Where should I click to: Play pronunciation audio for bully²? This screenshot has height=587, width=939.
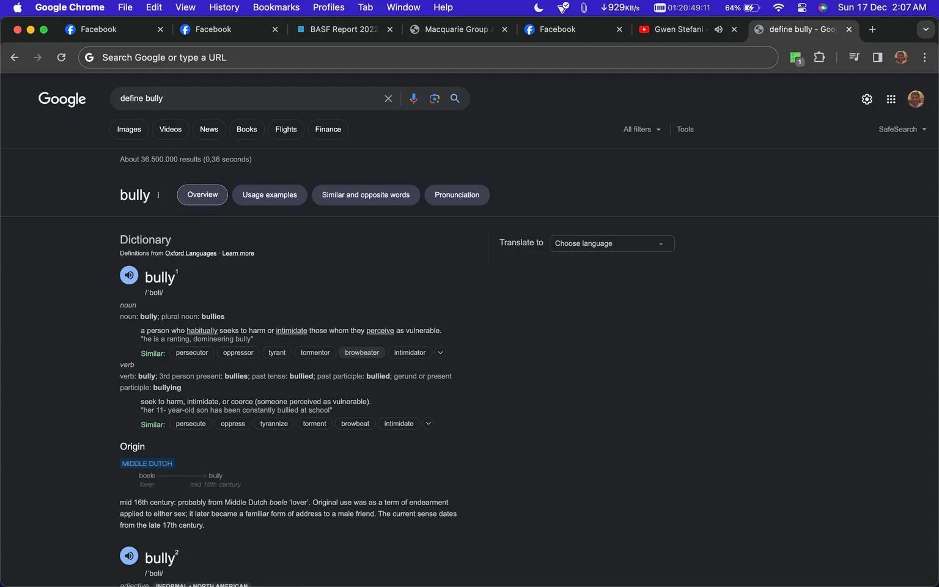[129, 556]
